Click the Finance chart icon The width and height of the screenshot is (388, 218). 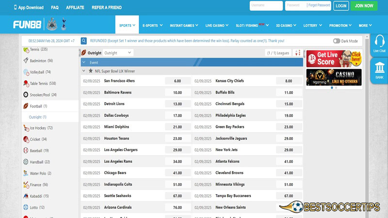tap(26, 185)
